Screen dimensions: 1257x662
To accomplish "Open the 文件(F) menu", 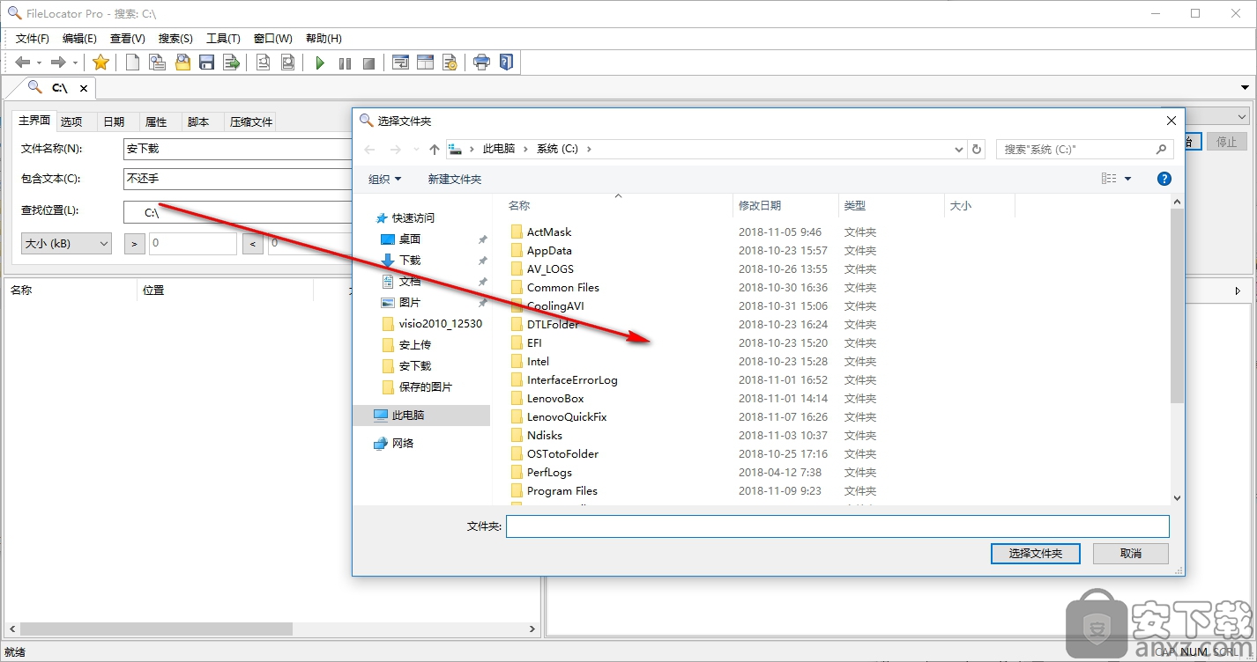I will [33, 39].
